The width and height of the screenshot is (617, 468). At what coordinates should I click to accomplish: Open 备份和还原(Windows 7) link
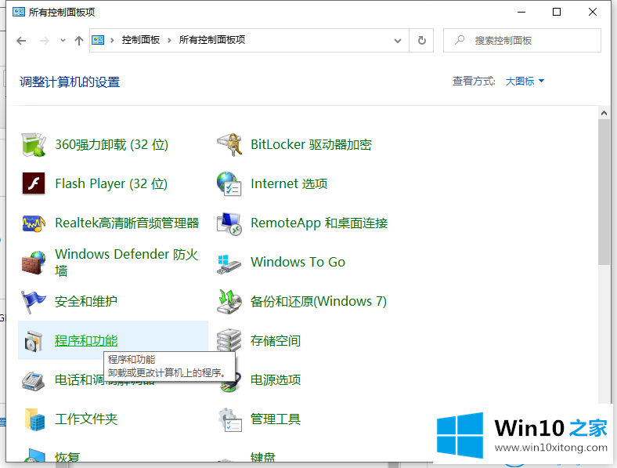(x=319, y=301)
